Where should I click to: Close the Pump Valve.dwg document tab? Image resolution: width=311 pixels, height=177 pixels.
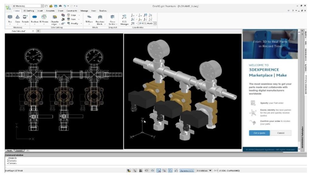[33, 31]
